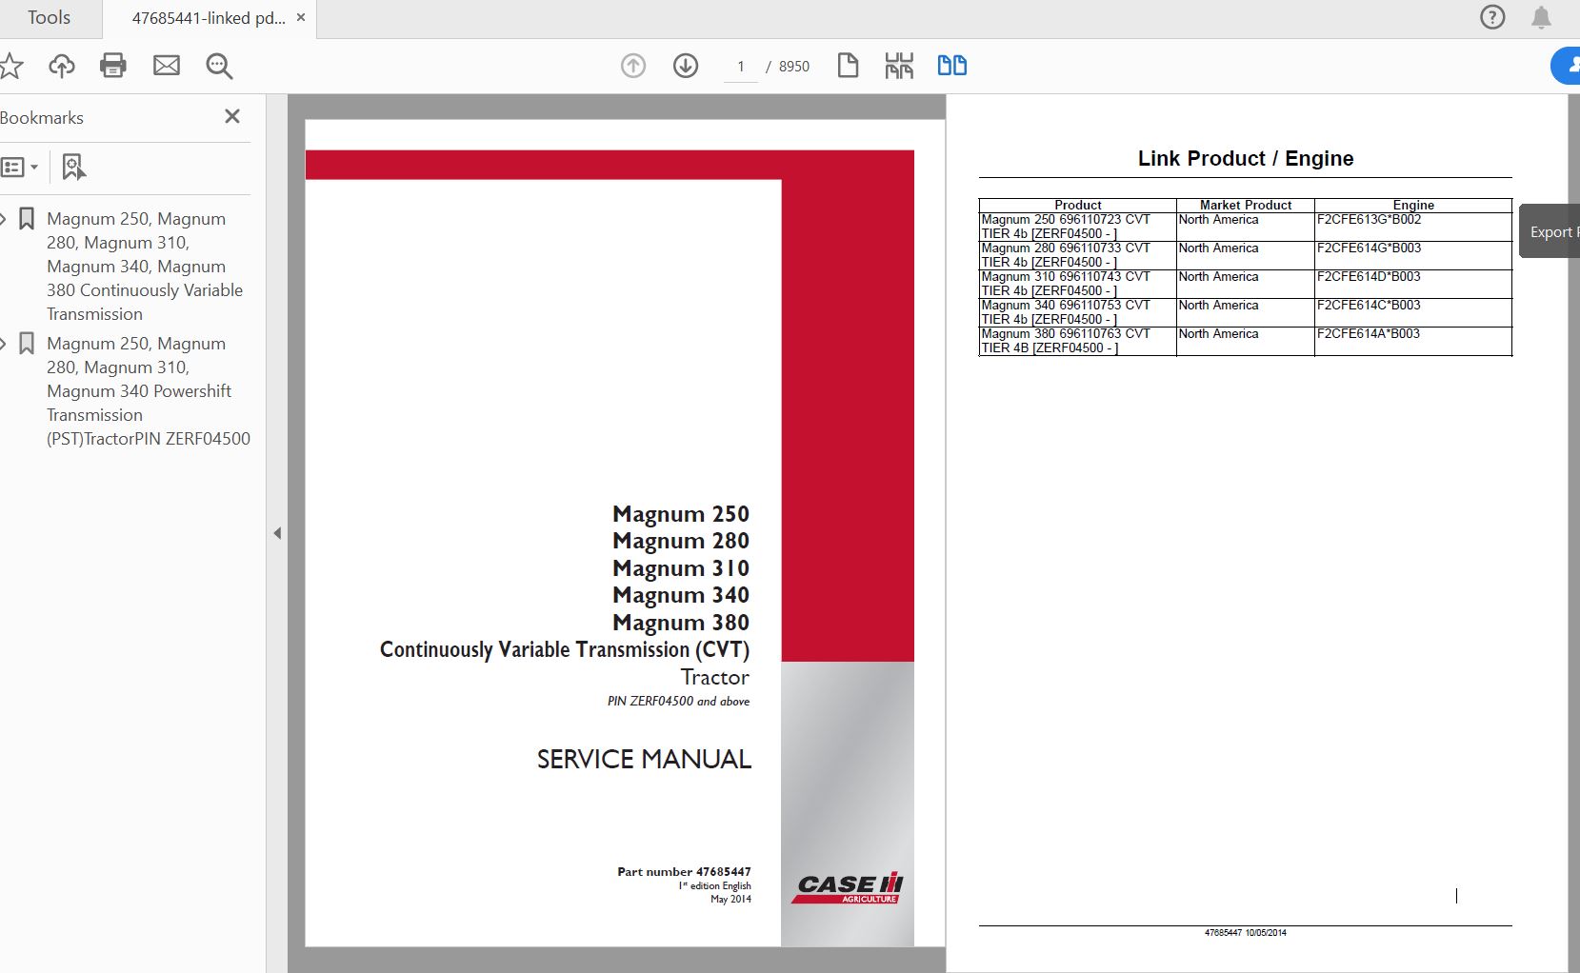
Task: Find current bookmark icon
Action: point(73,168)
